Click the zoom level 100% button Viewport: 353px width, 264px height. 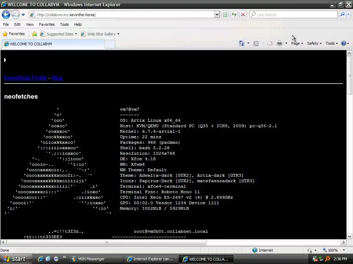tap(330, 250)
